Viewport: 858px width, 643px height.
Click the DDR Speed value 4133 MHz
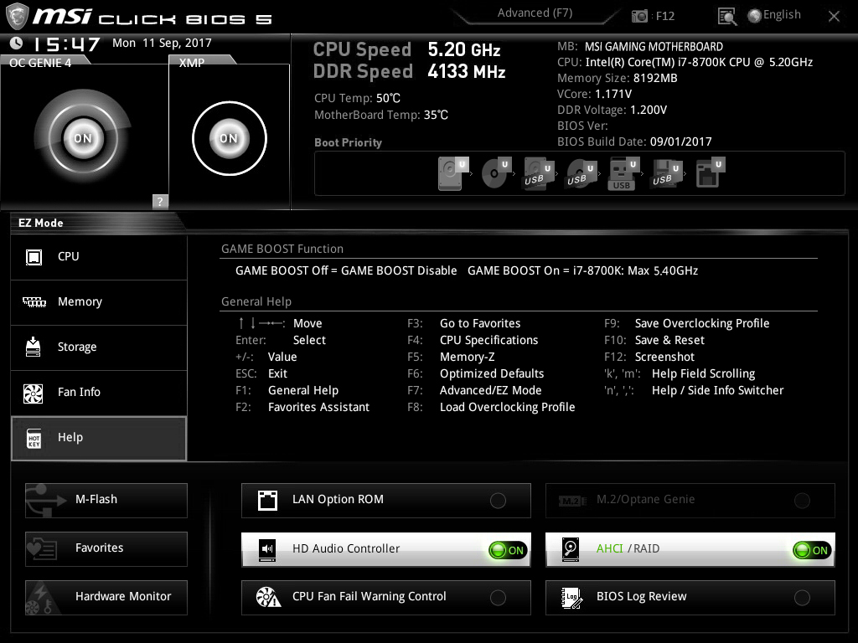coord(466,72)
